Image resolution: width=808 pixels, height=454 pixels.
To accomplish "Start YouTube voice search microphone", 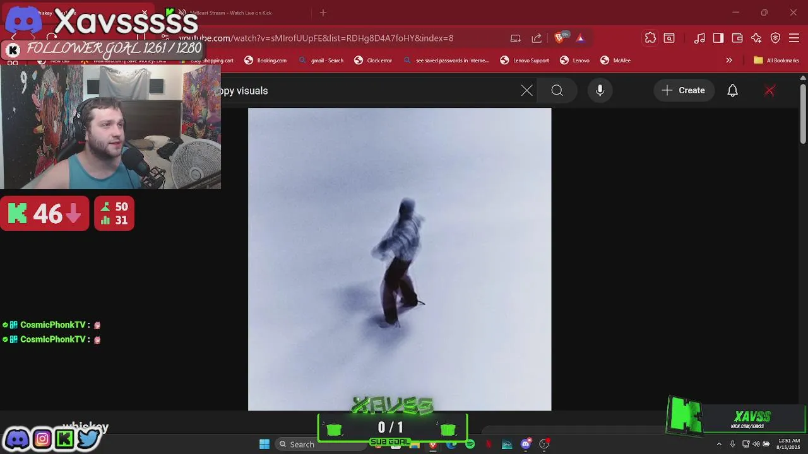I will (600, 91).
